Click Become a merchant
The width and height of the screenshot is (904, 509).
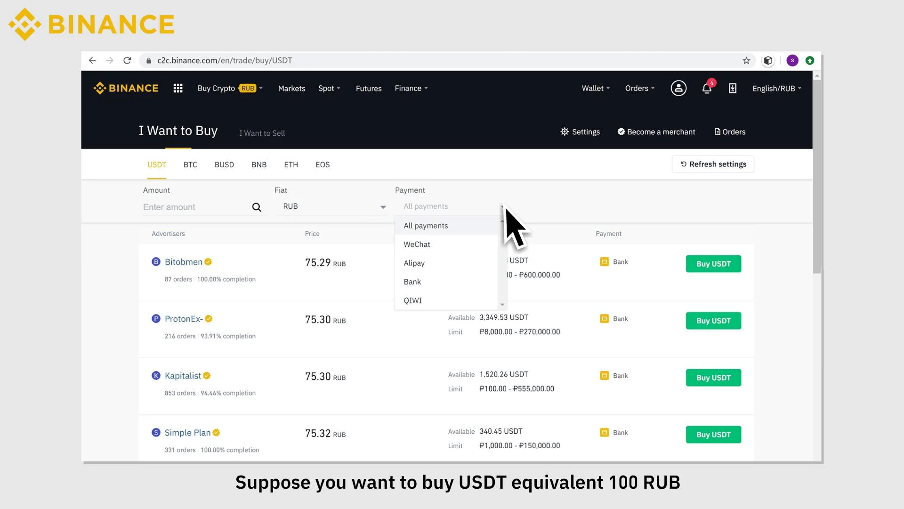[656, 132]
